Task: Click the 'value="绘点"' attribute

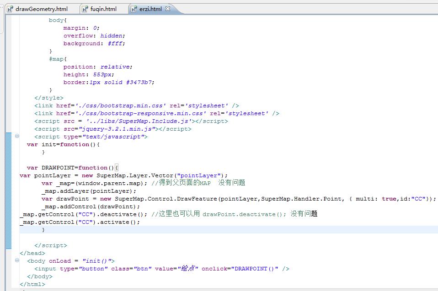Action: [x=176, y=269]
